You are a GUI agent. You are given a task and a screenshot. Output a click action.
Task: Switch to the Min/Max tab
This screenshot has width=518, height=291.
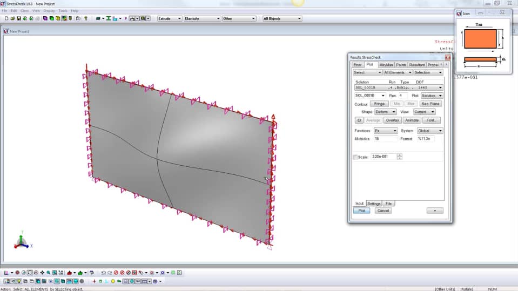pos(386,65)
